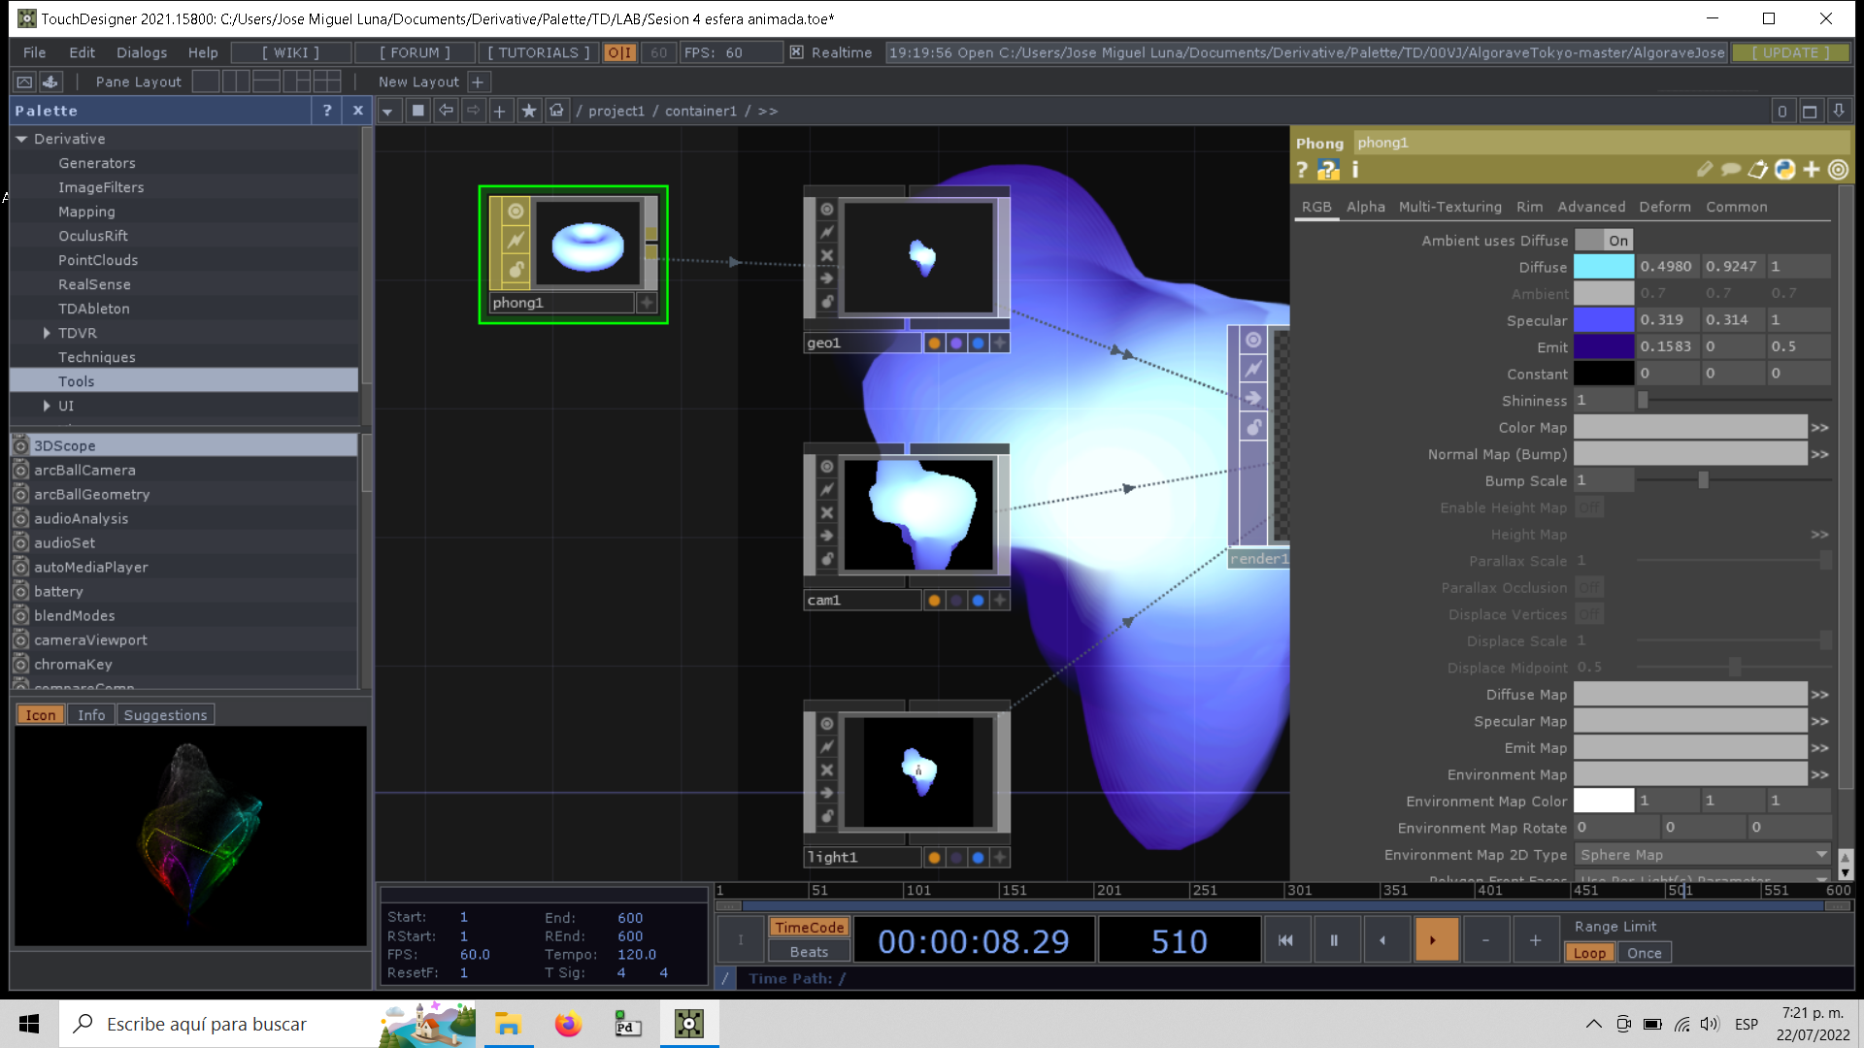Switch to the Advanced parameter tab
This screenshot has height=1048, width=1864.
[x=1591, y=207]
